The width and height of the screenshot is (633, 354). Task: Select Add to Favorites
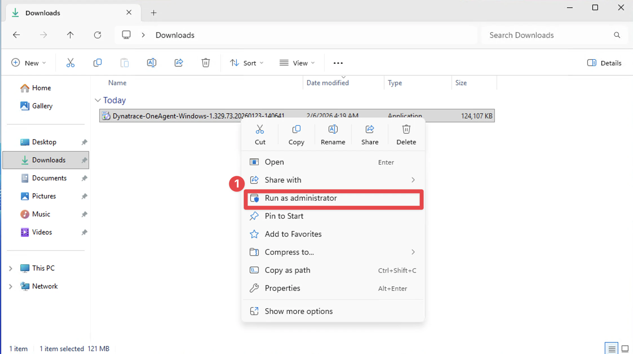coord(333,234)
